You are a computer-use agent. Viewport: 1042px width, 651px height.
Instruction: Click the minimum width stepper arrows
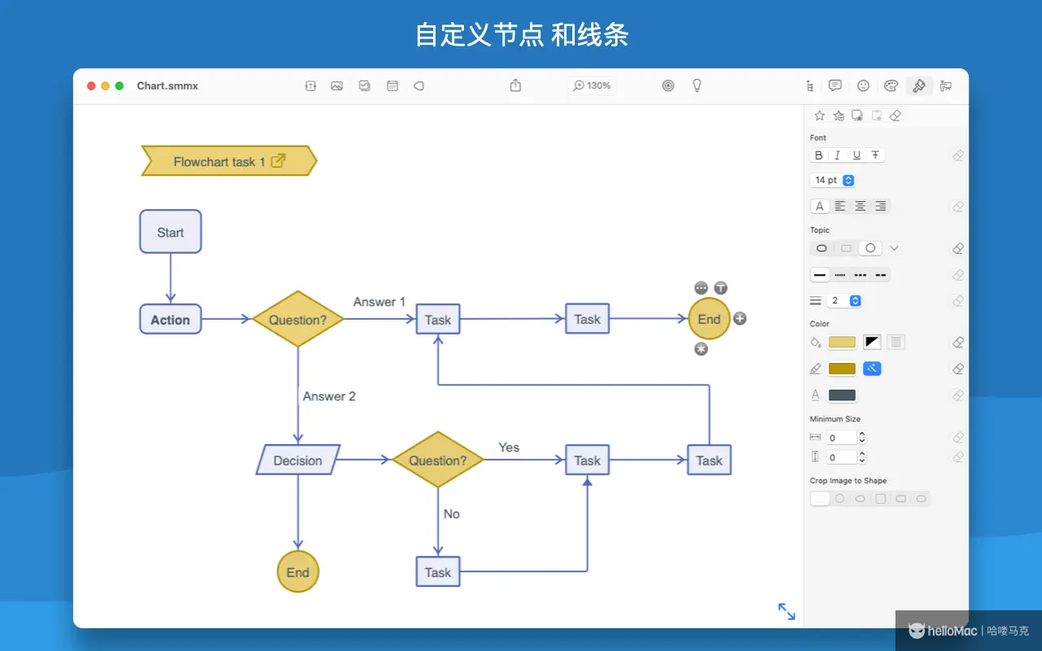coord(862,438)
